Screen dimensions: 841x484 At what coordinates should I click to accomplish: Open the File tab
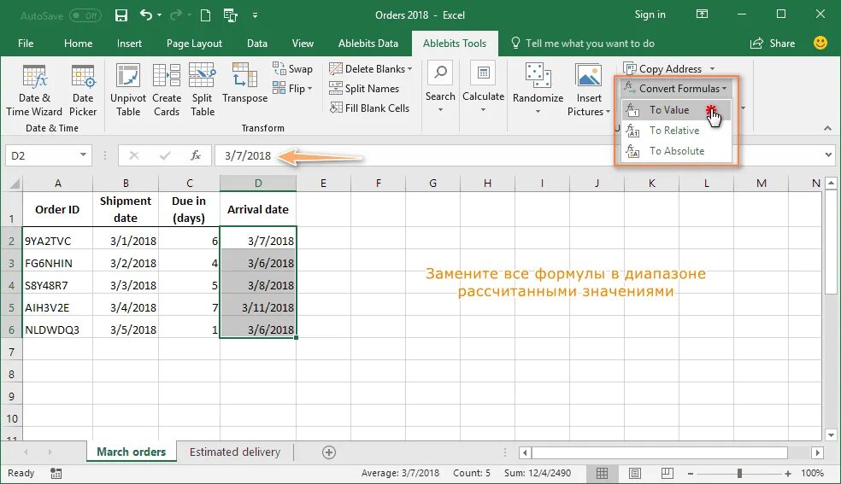(x=25, y=44)
